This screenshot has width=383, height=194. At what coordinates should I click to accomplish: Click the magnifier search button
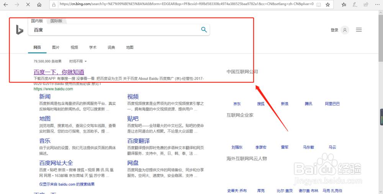(204, 30)
